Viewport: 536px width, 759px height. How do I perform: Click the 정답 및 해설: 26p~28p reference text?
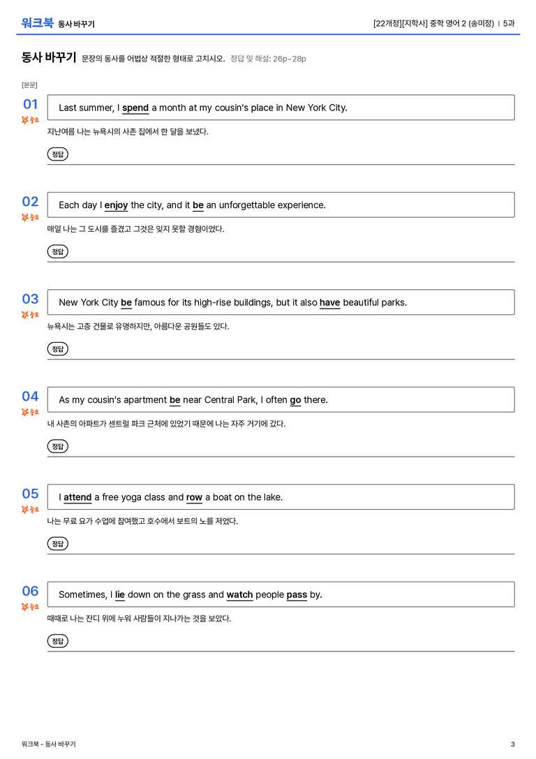(268, 59)
